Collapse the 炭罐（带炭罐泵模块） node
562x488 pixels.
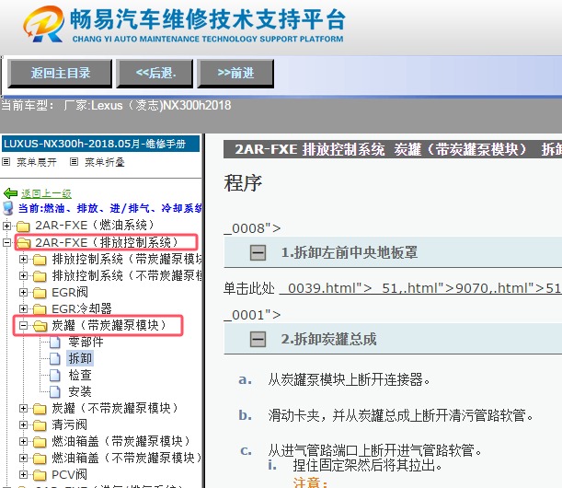[x=23, y=325]
